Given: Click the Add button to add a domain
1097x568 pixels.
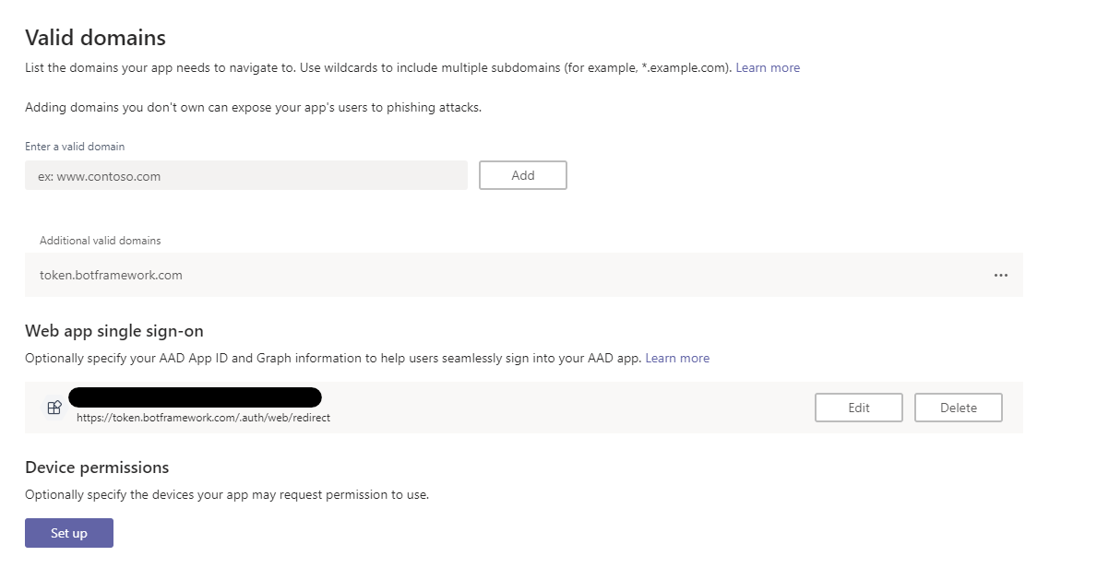Looking at the screenshot, I should click(522, 174).
